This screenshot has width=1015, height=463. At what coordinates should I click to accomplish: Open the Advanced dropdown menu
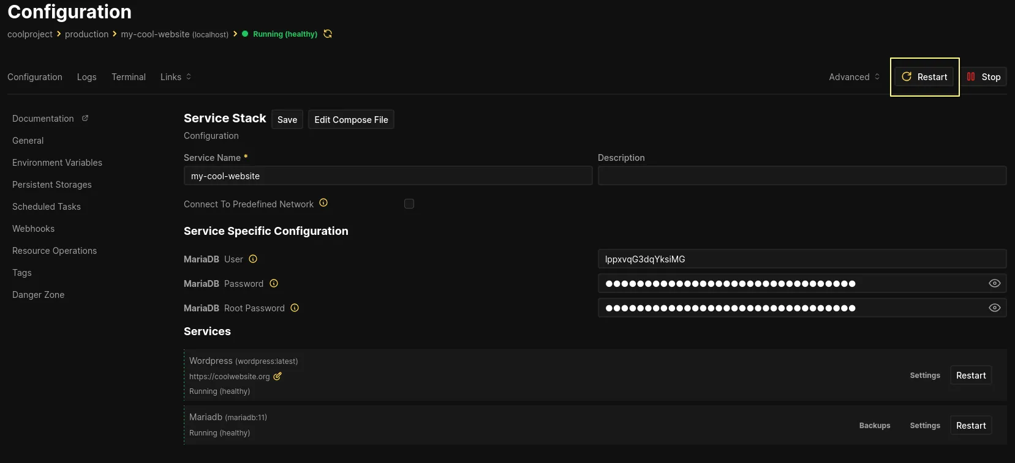(x=854, y=76)
